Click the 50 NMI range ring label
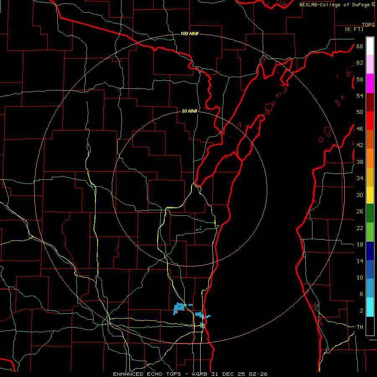This screenshot has width=377, height=377. click(189, 111)
